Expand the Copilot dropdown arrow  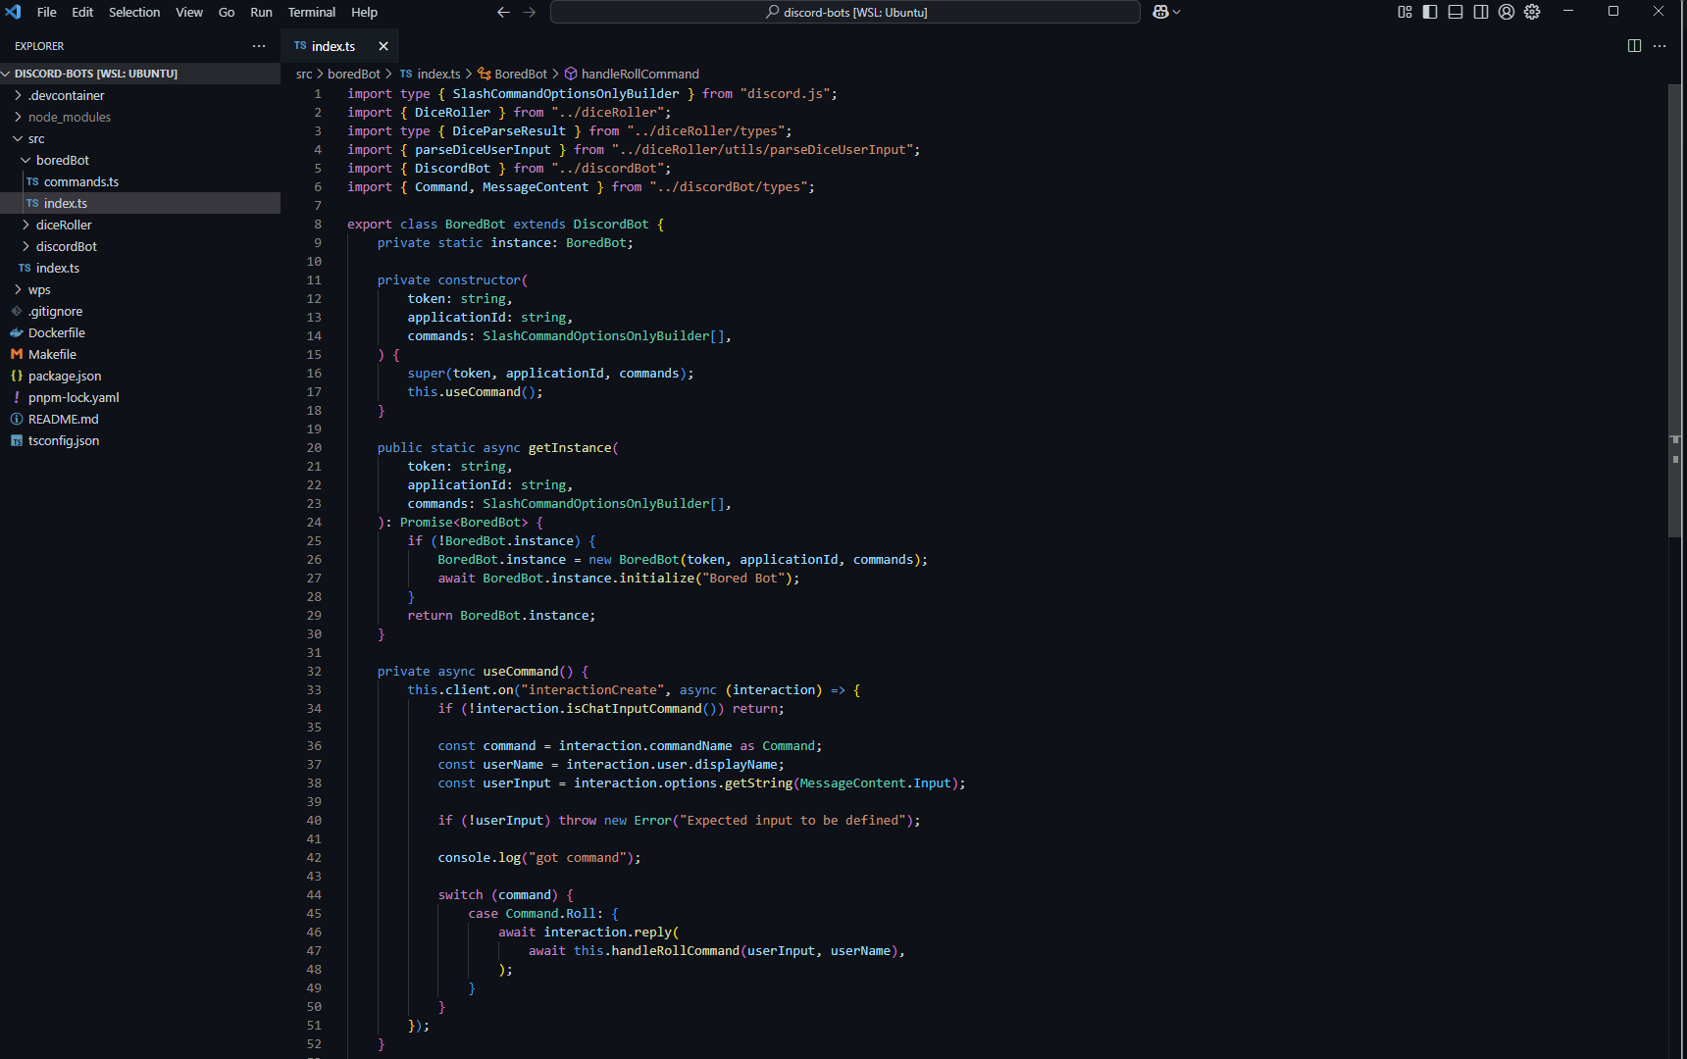[1177, 12]
